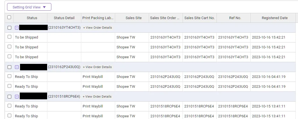The height and width of the screenshot is (119, 298).
Task: Click Print Waybill in last visible row
Action: click(x=93, y=116)
